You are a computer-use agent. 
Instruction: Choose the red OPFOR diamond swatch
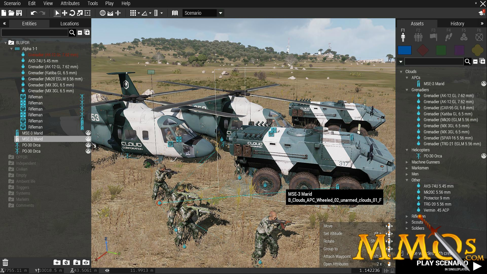pyautogui.click(x=423, y=50)
